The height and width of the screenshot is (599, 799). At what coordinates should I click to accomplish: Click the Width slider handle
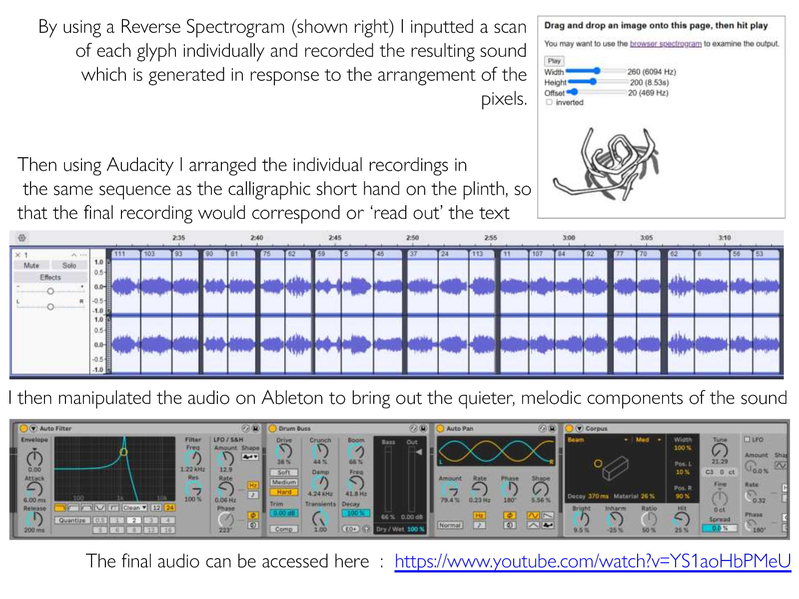(x=597, y=71)
